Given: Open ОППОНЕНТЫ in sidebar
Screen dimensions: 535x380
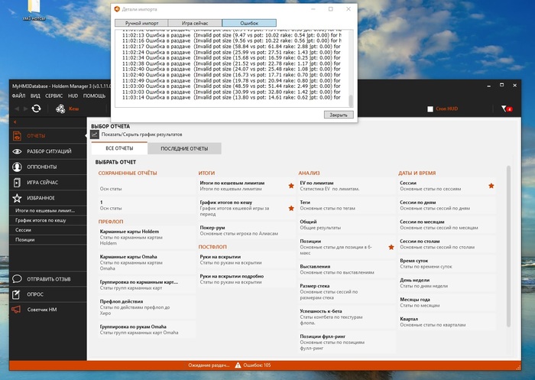Looking at the screenshot, I should pyautogui.click(x=47, y=167).
